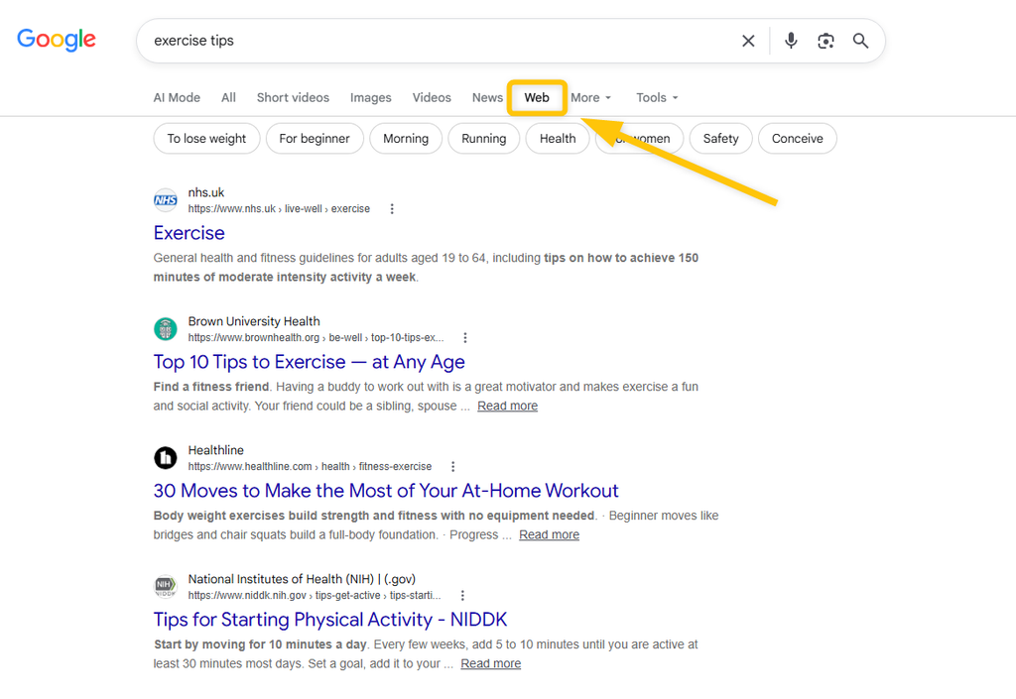Start voice search with microphone icon
The image size is (1016, 699).
coord(791,41)
